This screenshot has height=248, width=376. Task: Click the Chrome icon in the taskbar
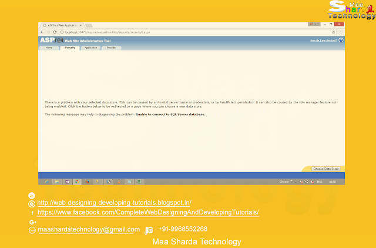tap(77, 182)
